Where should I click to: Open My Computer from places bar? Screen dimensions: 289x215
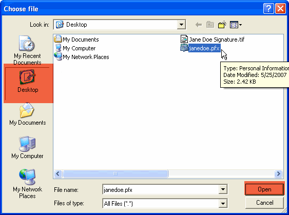(27, 147)
